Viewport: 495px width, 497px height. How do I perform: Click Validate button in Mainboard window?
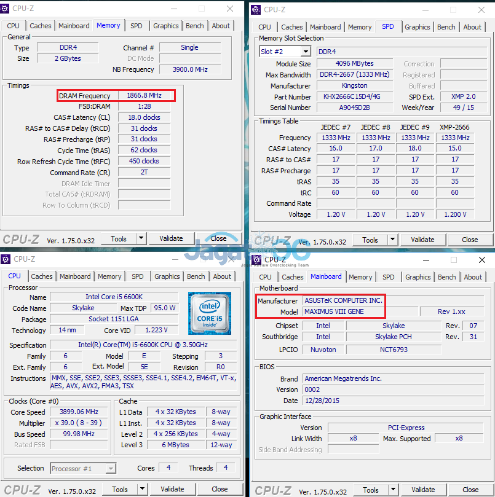[x=424, y=490]
